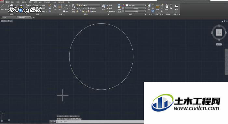Expand the Utilities (实用工具) panel
Image resolution: width=228 pixels, height=124 pixels.
coord(159,14)
